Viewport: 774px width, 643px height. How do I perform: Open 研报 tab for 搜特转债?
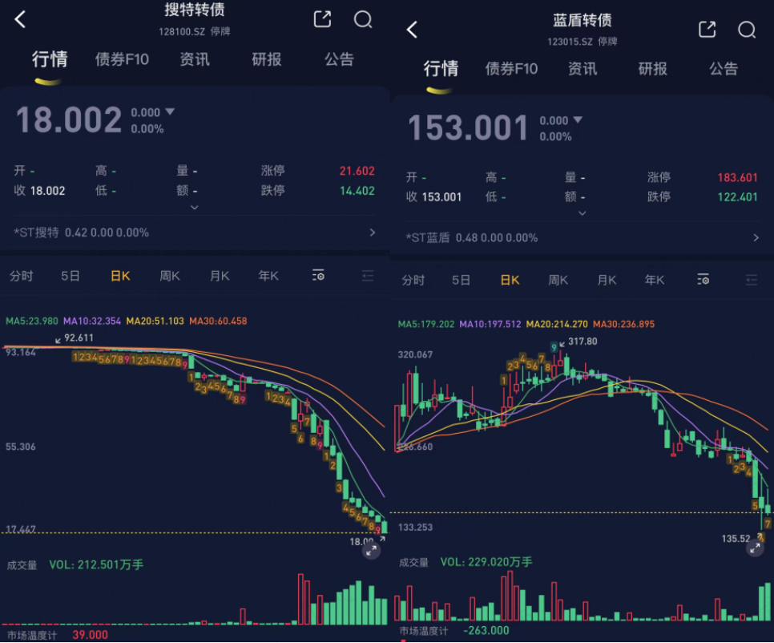pos(267,59)
